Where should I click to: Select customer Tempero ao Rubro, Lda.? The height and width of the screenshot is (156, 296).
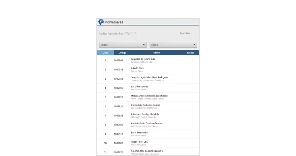coord(143,59)
